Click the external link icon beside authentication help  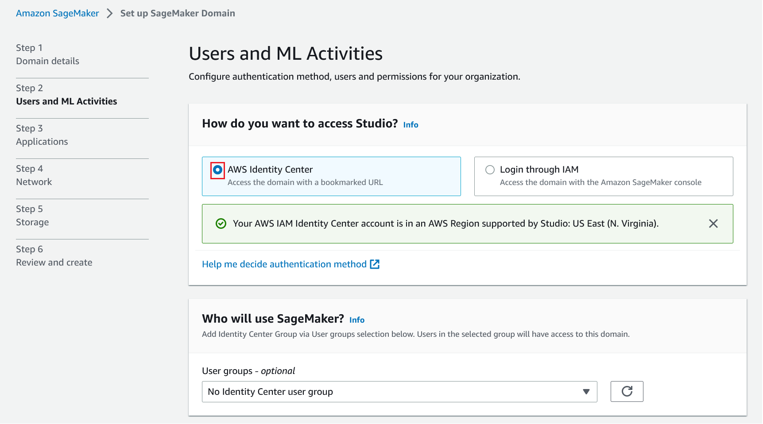pyautogui.click(x=375, y=264)
